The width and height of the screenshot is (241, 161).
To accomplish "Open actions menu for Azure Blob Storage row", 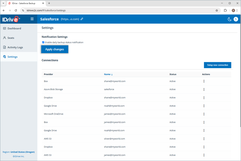I will click(x=204, y=89).
